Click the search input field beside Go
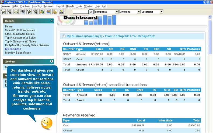 [80, 12]
